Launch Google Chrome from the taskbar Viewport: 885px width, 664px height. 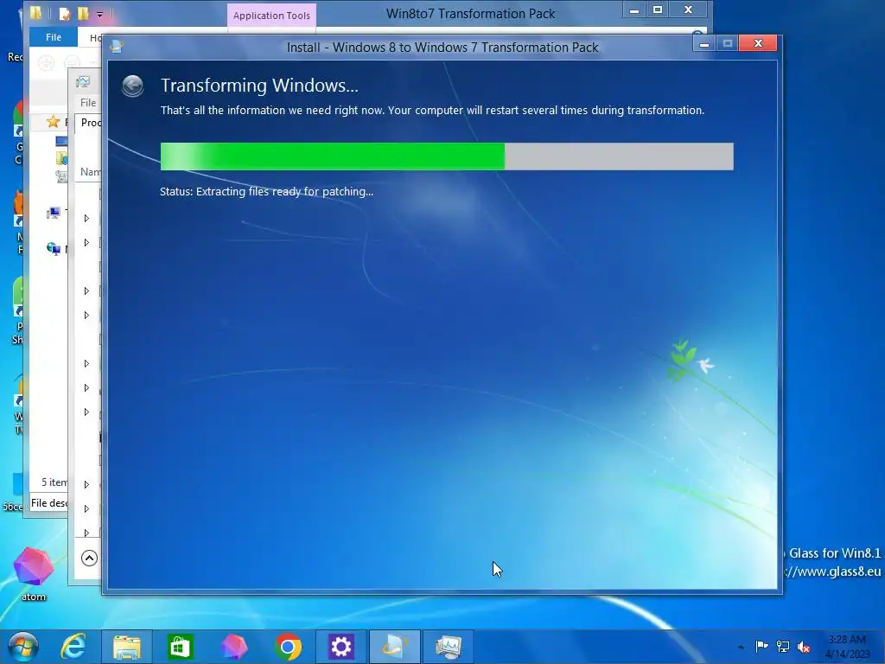(288, 647)
